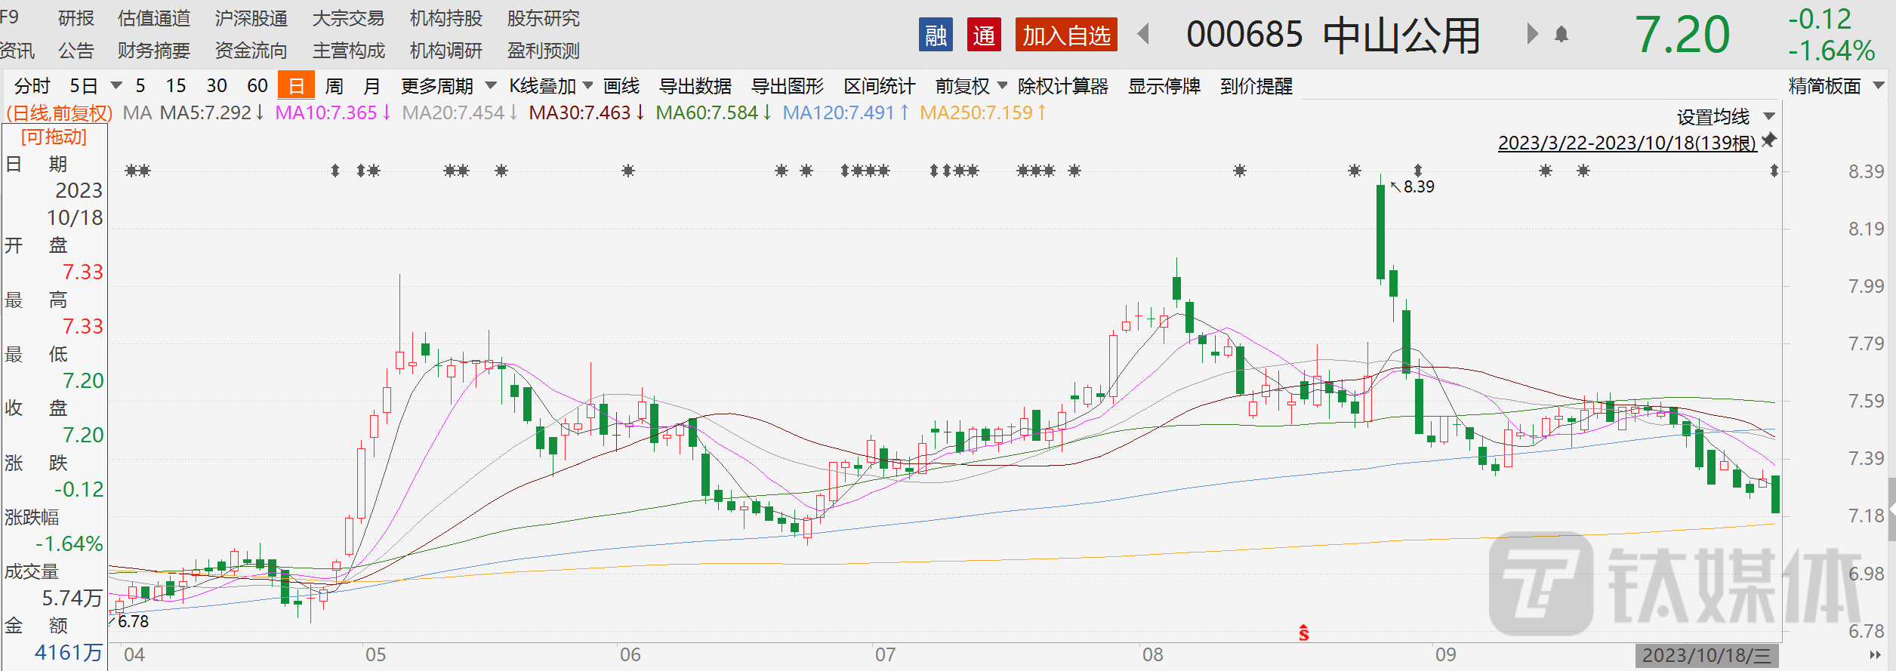The height and width of the screenshot is (671, 1896).
Task: Expand the 更多周期 dropdown
Action: click(x=448, y=86)
